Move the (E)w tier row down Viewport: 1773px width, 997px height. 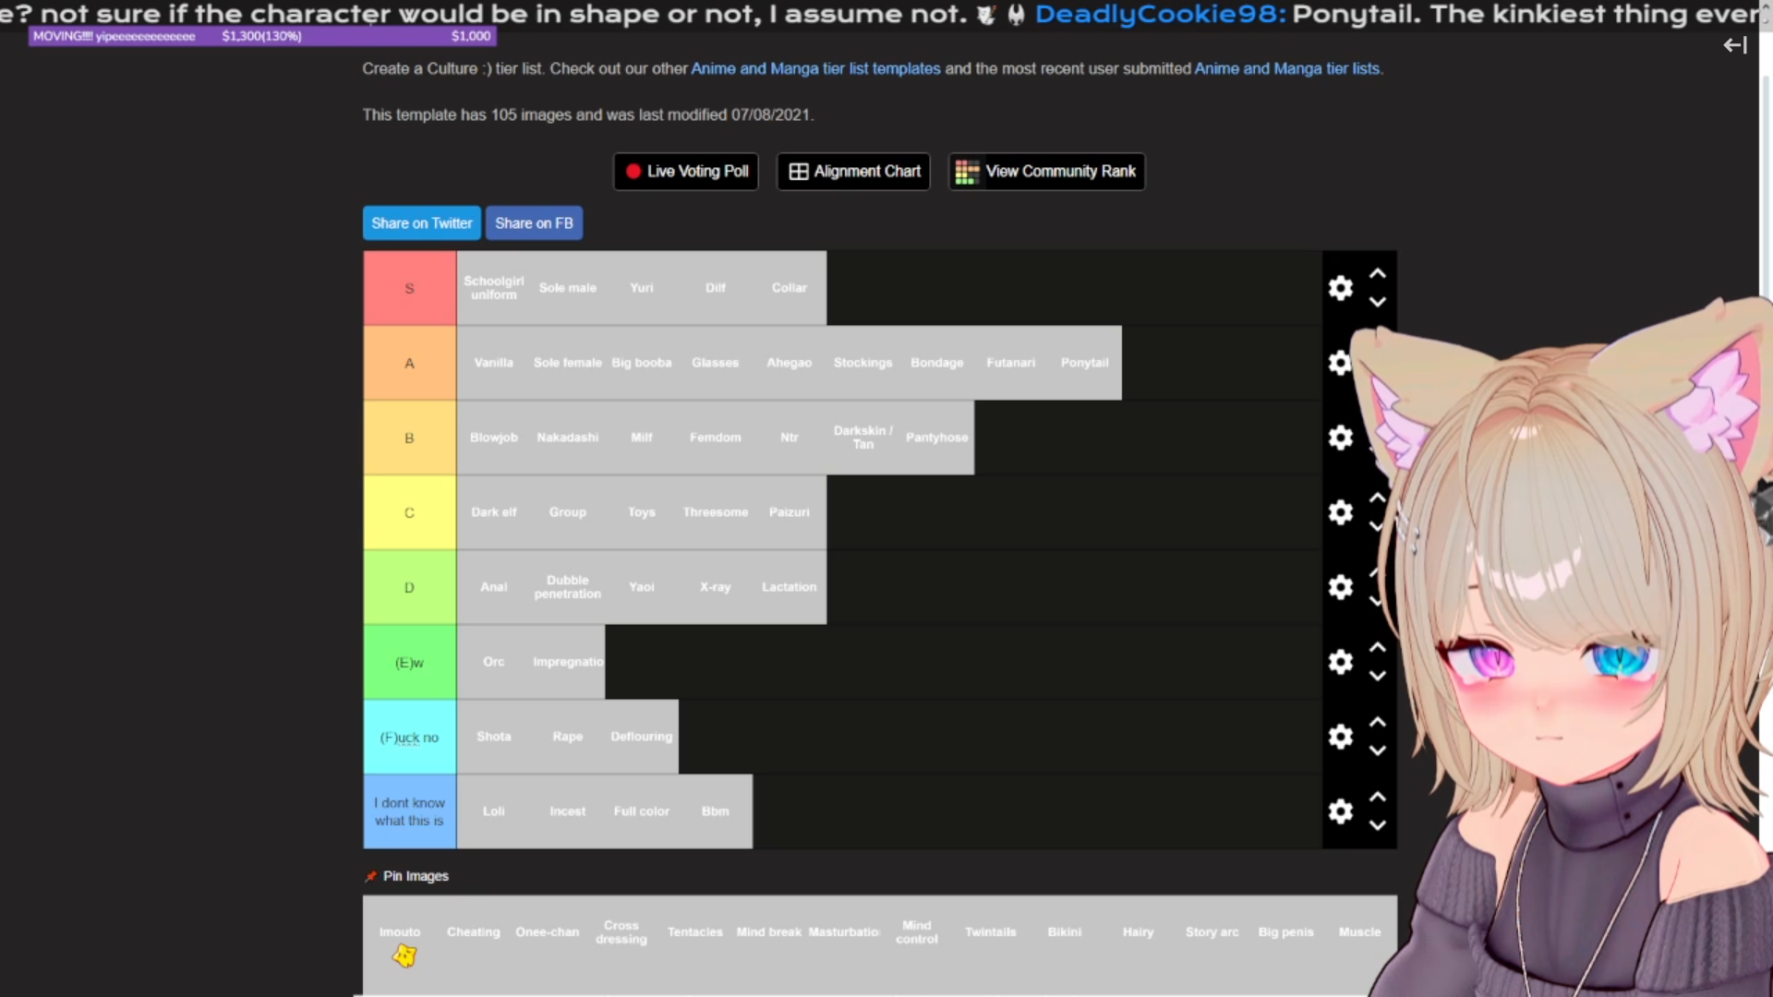[1377, 676]
